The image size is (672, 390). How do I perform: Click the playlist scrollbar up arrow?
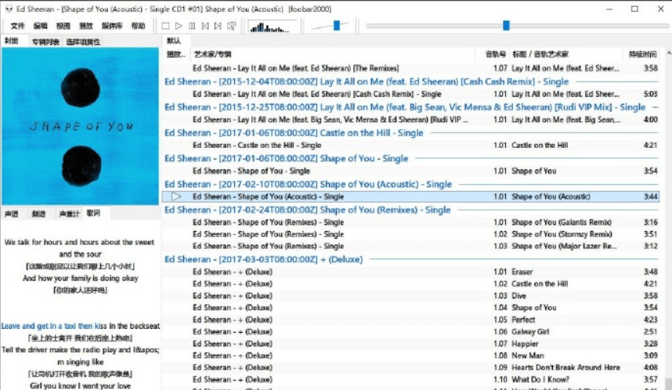coord(669,53)
